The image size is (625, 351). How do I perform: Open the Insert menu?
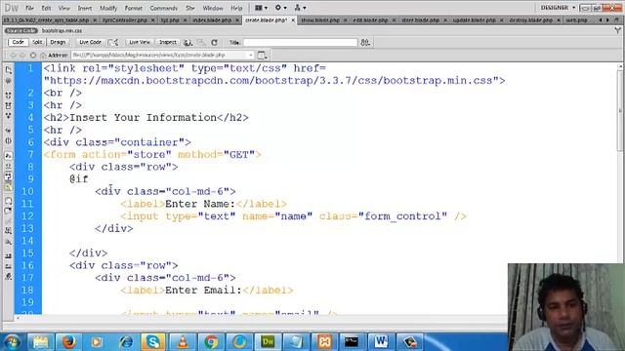85,8
